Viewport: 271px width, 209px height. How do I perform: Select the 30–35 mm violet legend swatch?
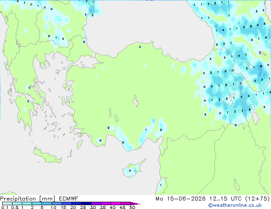coord(96,203)
